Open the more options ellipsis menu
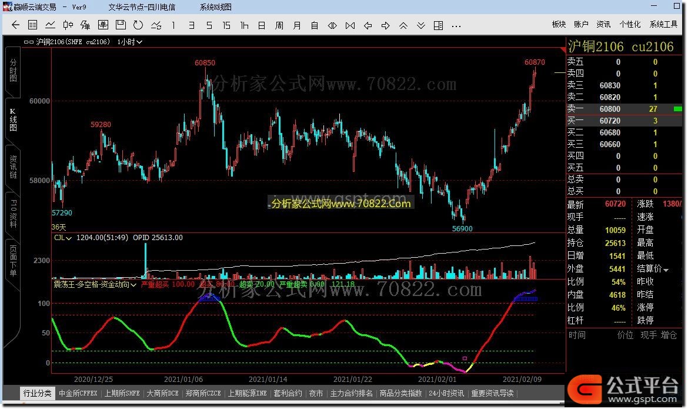This screenshot has width=688, height=409. [456, 25]
